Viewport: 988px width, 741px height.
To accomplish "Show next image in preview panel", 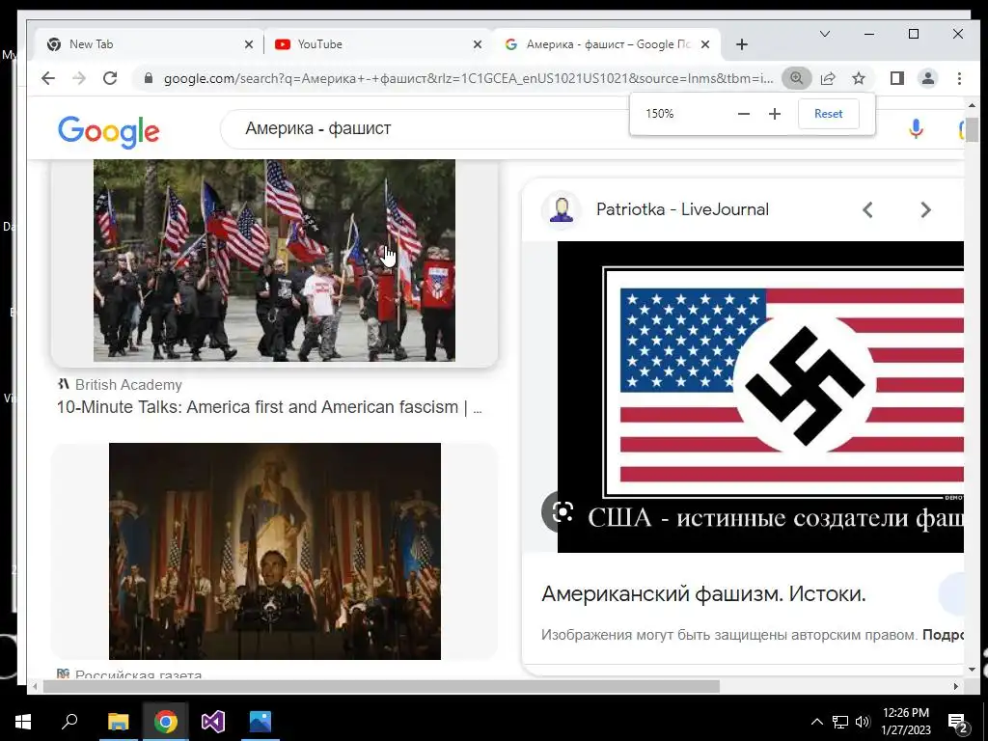I will click(x=925, y=209).
